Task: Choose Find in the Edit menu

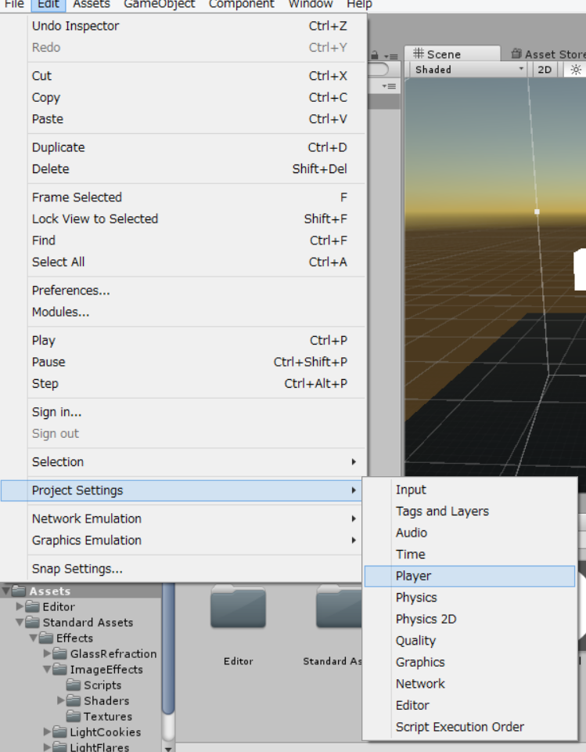Action: tap(189, 240)
